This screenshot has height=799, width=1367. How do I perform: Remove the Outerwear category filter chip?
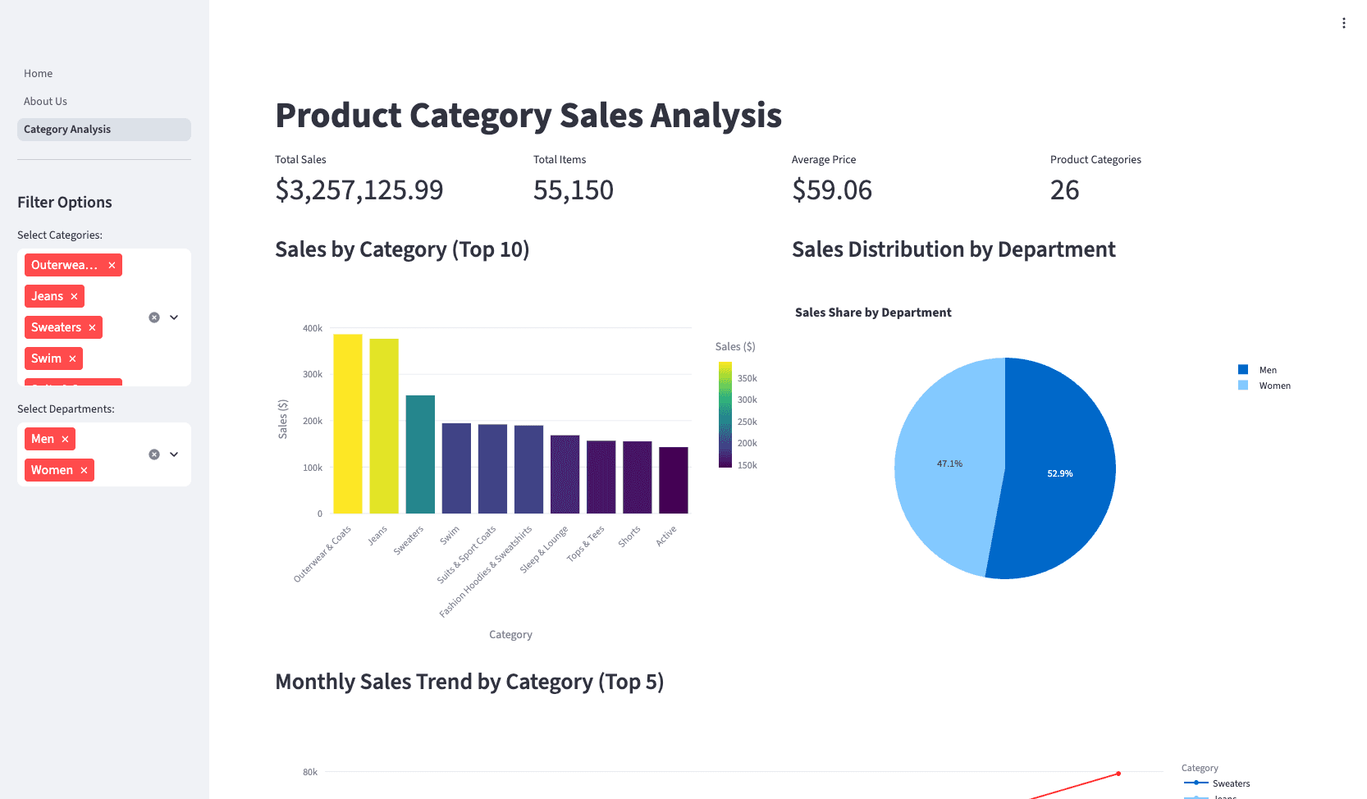[x=111, y=265]
